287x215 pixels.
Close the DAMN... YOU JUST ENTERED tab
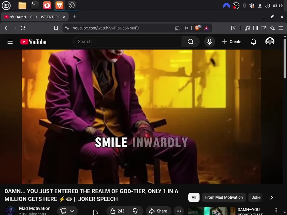(64, 17)
